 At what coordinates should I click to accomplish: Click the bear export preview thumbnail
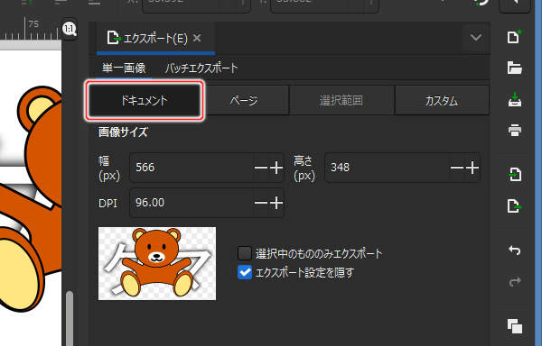tap(157, 263)
